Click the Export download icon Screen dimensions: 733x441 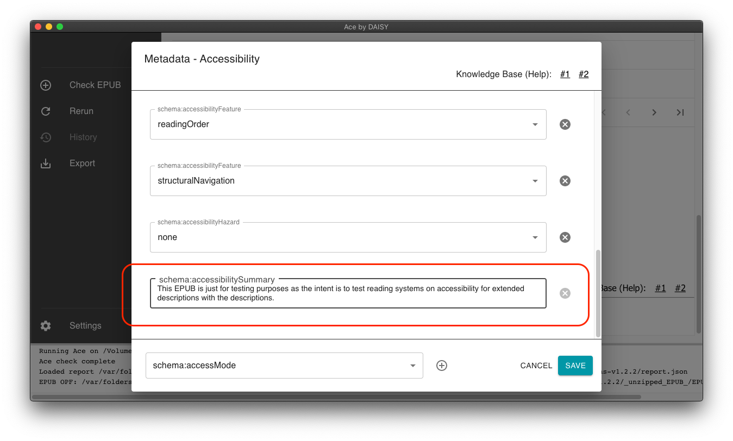click(46, 163)
